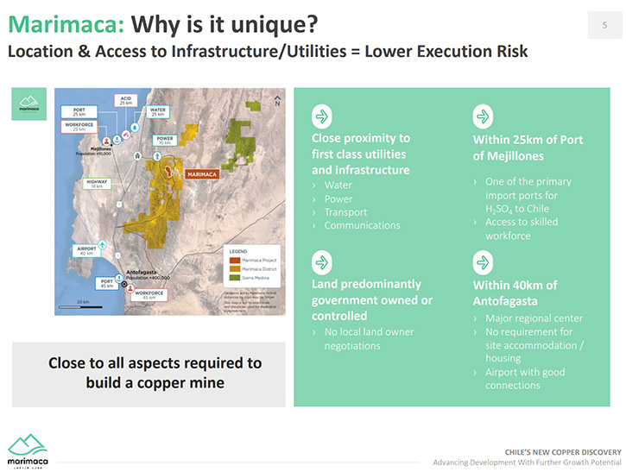The image size is (626, 472).
Task: Click the black Antofagasta city marker
Action: (124, 285)
